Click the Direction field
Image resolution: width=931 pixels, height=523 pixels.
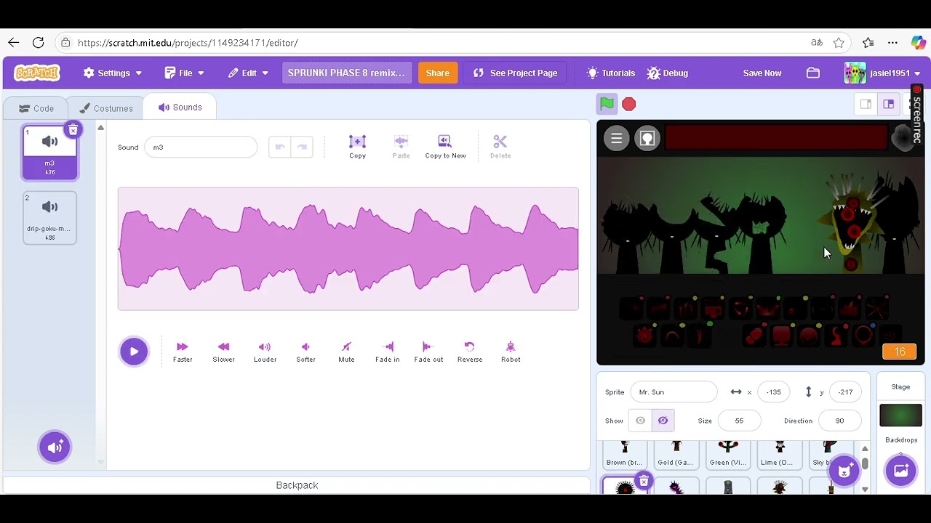[x=839, y=421]
